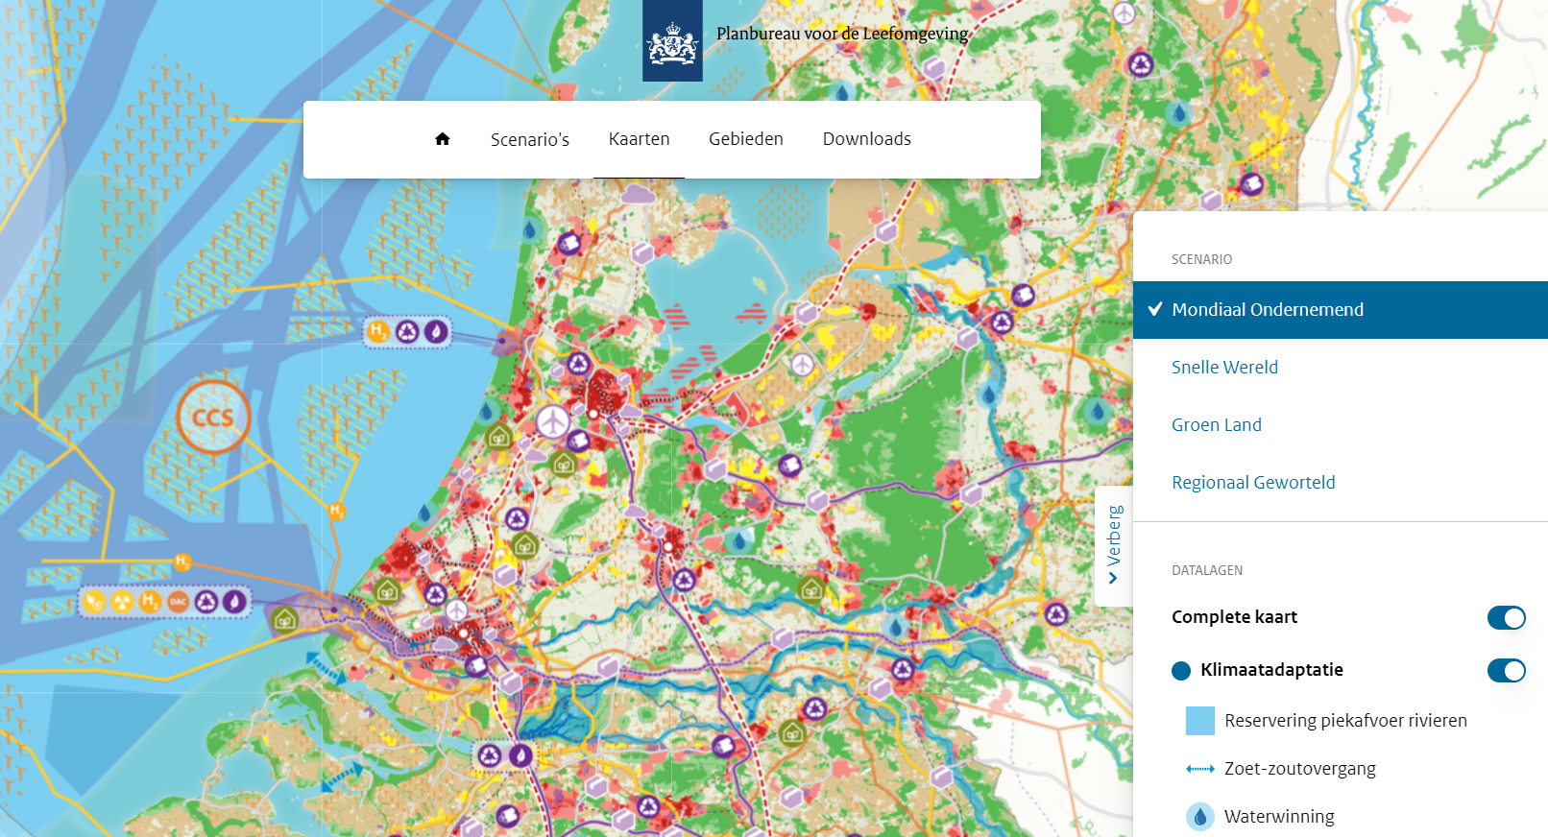Click the orange DAC icon offshore
The image size is (1548, 837).
pyautogui.click(x=178, y=602)
